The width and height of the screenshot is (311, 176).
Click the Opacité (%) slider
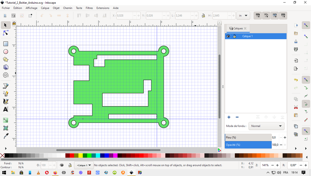248,145
